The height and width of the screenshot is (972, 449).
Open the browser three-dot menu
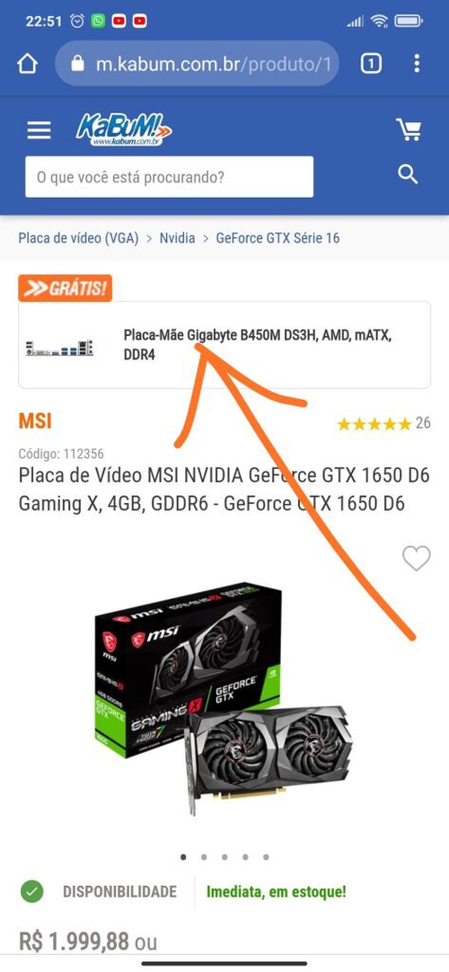[x=417, y=63]
